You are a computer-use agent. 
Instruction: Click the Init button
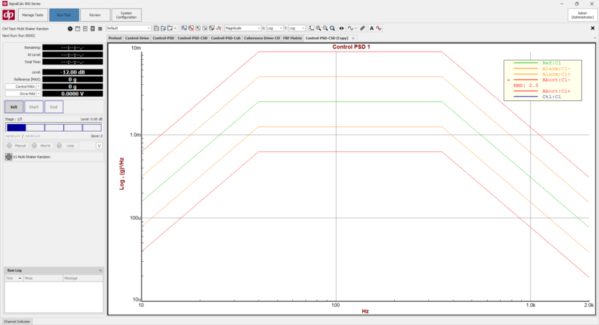pos(14,107)
